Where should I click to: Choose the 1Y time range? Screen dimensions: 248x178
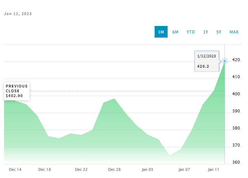coord(206,32)
